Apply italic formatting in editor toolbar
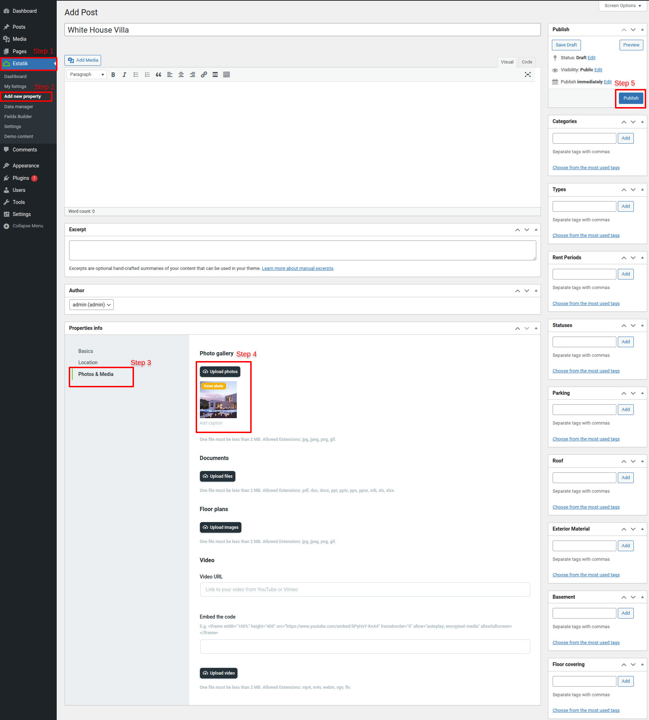Screen dimensions: 649x720 [124, 74]
